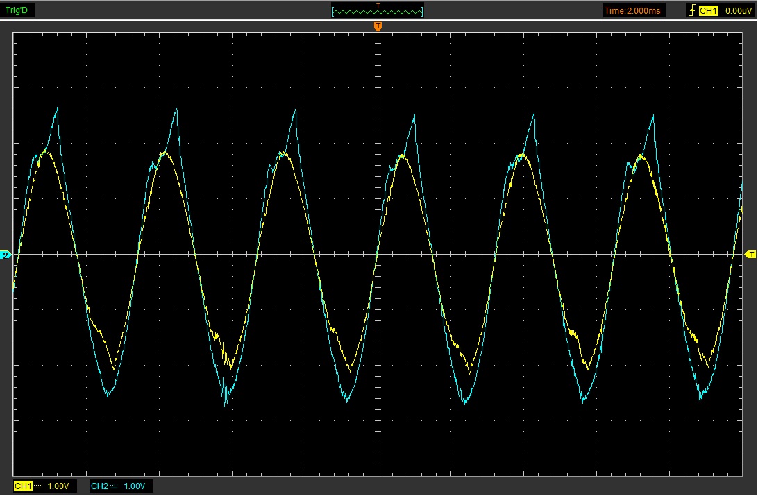Click the waveform overview thumbnail at top
758x496 pixels.
(378, 12)
